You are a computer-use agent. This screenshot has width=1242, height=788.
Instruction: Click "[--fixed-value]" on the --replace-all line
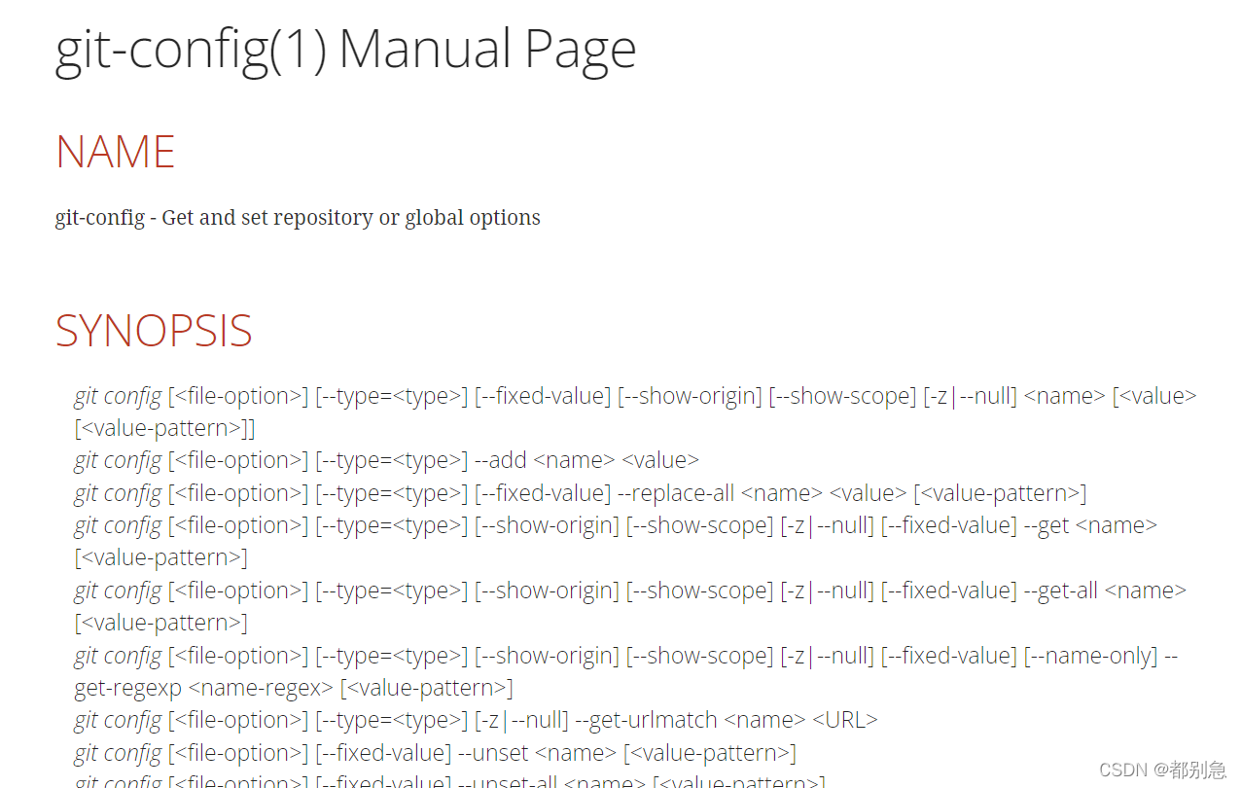543,493
